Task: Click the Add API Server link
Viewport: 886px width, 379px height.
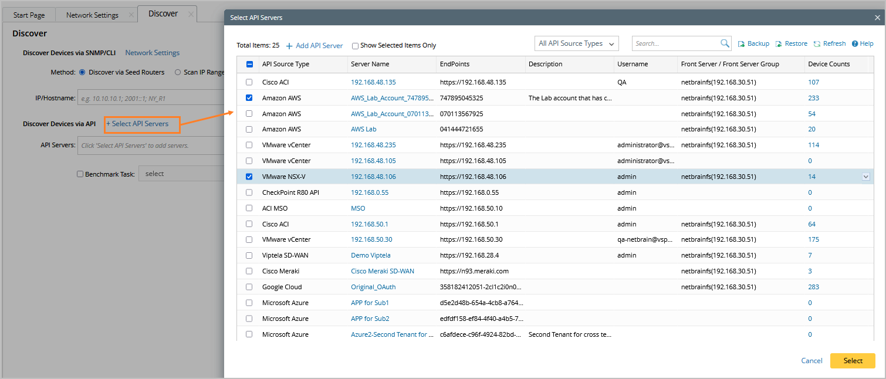Action: [x=319, y=46]
